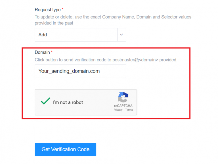Image resolution: width=218 pixels, height=164 pixels.
Task: Click the "Request type" field label
Action: tap(48, 10)
